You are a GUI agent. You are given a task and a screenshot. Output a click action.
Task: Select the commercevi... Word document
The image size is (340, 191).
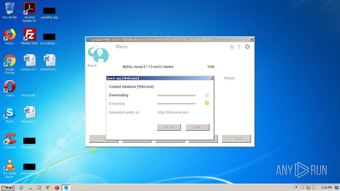[x=29, y=63]
